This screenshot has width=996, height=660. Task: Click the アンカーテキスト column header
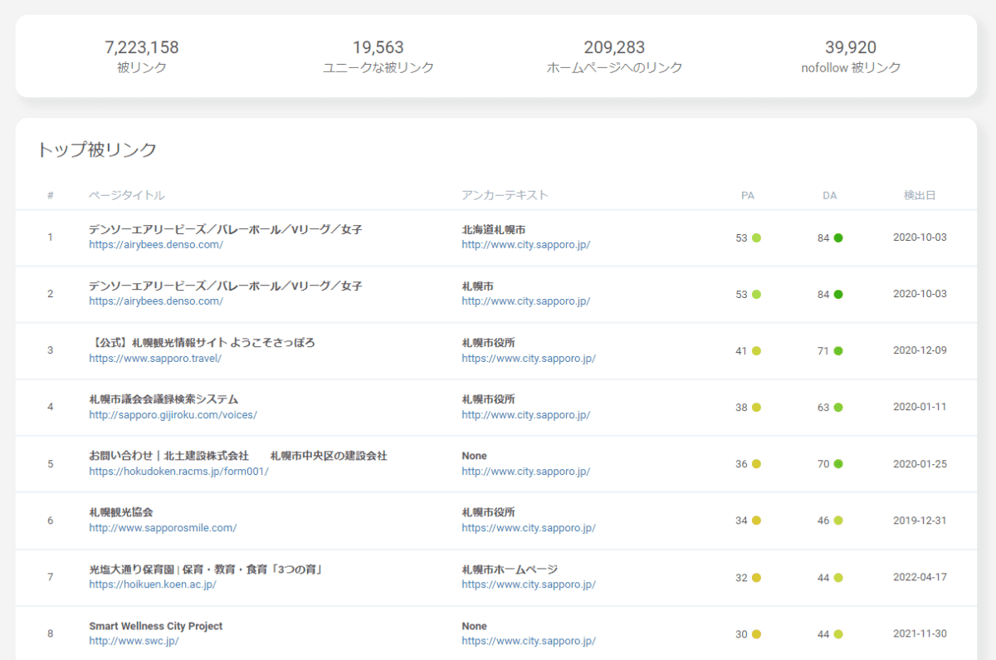[x=505, y=196]
